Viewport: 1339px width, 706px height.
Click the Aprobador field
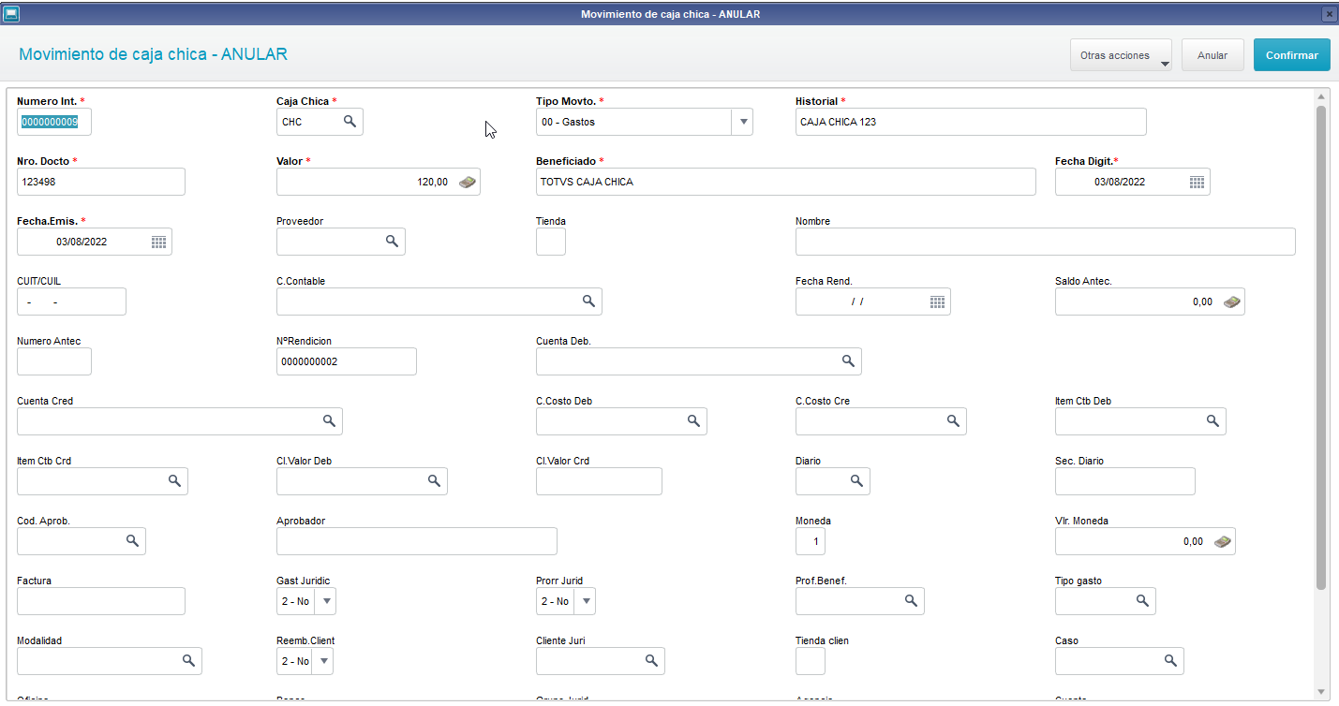point(417,541)
